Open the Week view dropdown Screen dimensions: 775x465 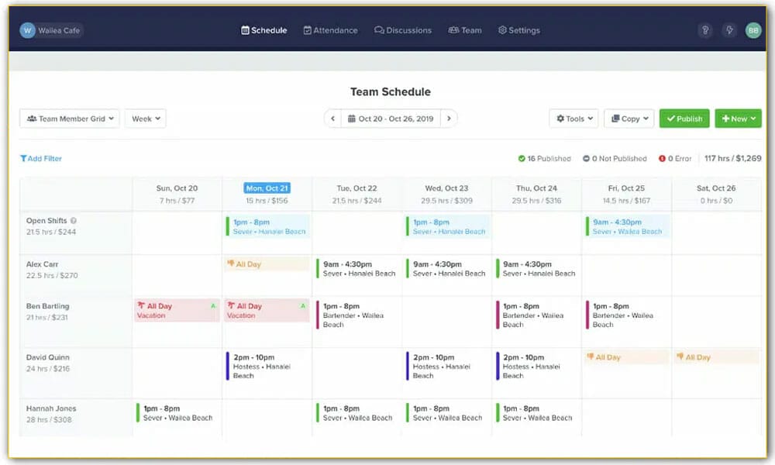pos(146,119)
